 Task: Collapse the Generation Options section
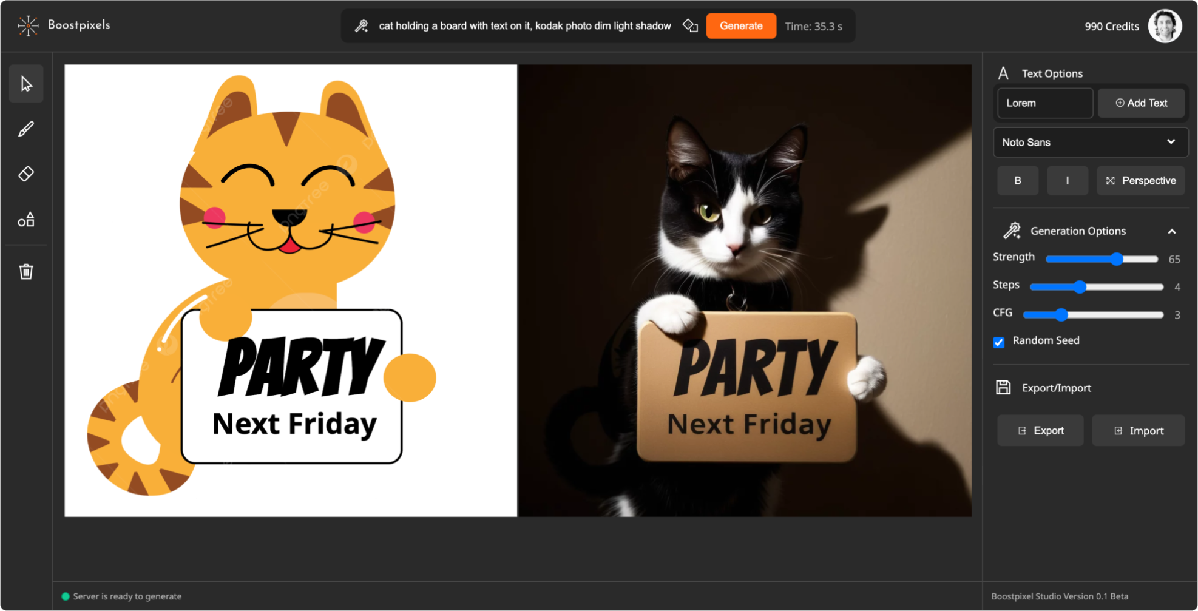point(1172,232)
